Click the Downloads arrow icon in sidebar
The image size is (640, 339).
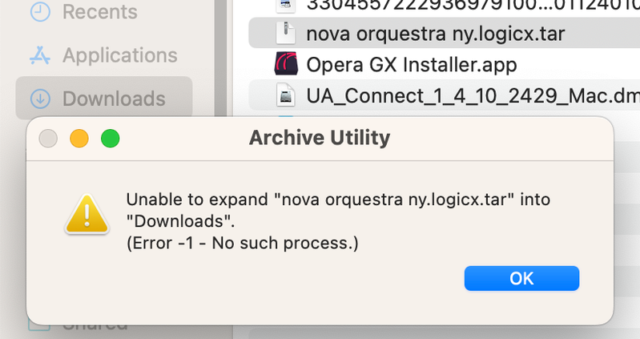[40, 99]
